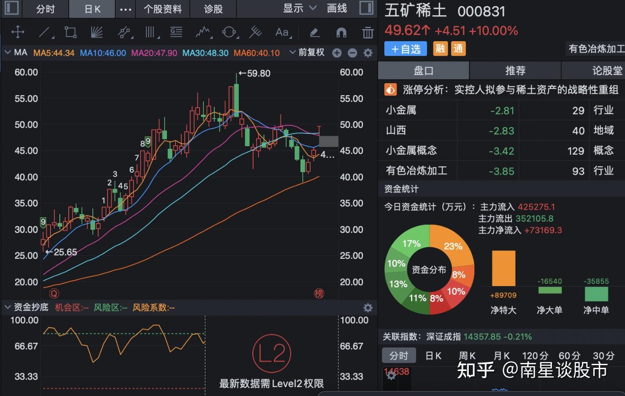Select the 小金属概念 concept row
The height and width of the screenshot is (396, 625).
(501, 151)
